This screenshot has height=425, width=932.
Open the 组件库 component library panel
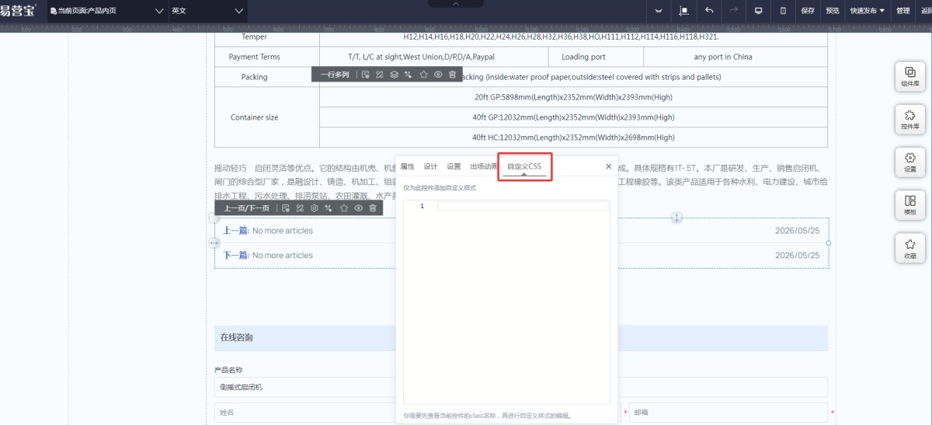point(910,76)
